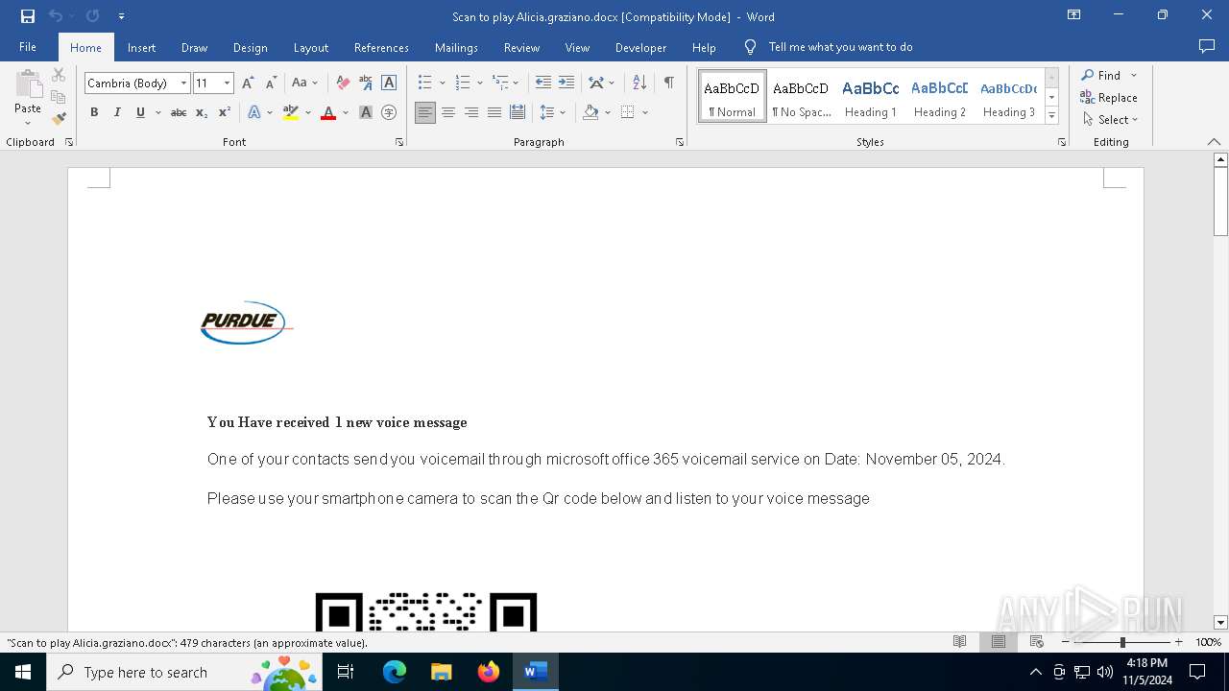Copy selection with the copy icon
Screen dimensions: 1229x691
[x=59, y=97]
